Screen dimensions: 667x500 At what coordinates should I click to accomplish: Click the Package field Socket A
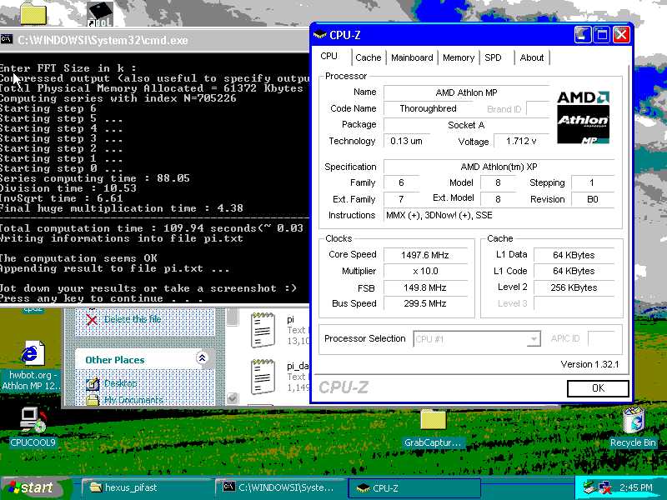pyautogui.click(x=466, y=125)
